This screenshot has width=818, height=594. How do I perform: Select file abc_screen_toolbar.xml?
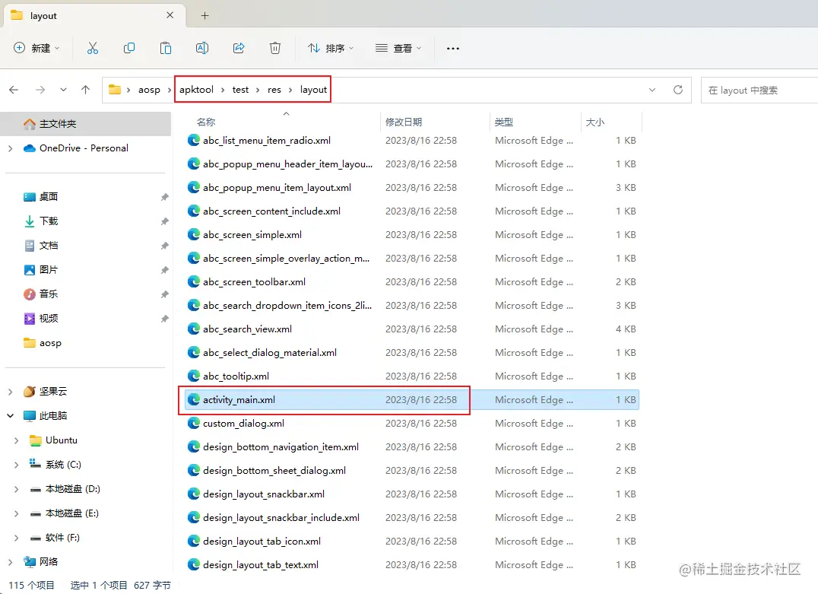click(412, 282)
